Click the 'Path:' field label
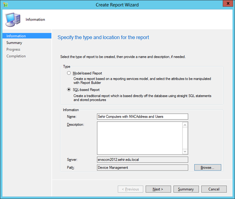 (71, 168)
